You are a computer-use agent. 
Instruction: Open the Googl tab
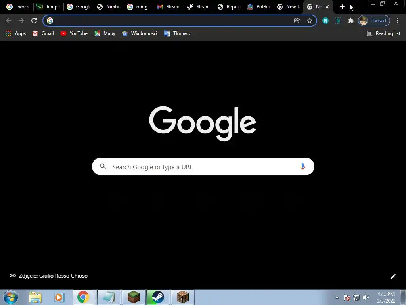[x=79, y=7]
